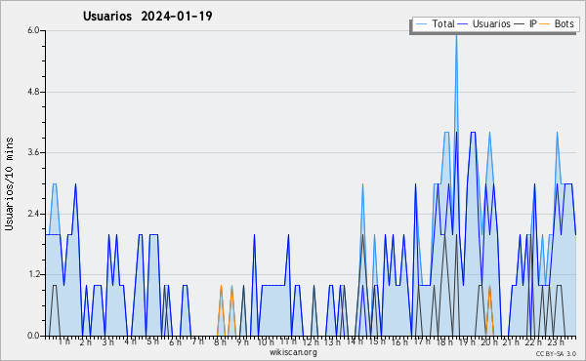586x361 pixels.
Task: Click the '2 h' x-axis label
Action: coord(86,342)
